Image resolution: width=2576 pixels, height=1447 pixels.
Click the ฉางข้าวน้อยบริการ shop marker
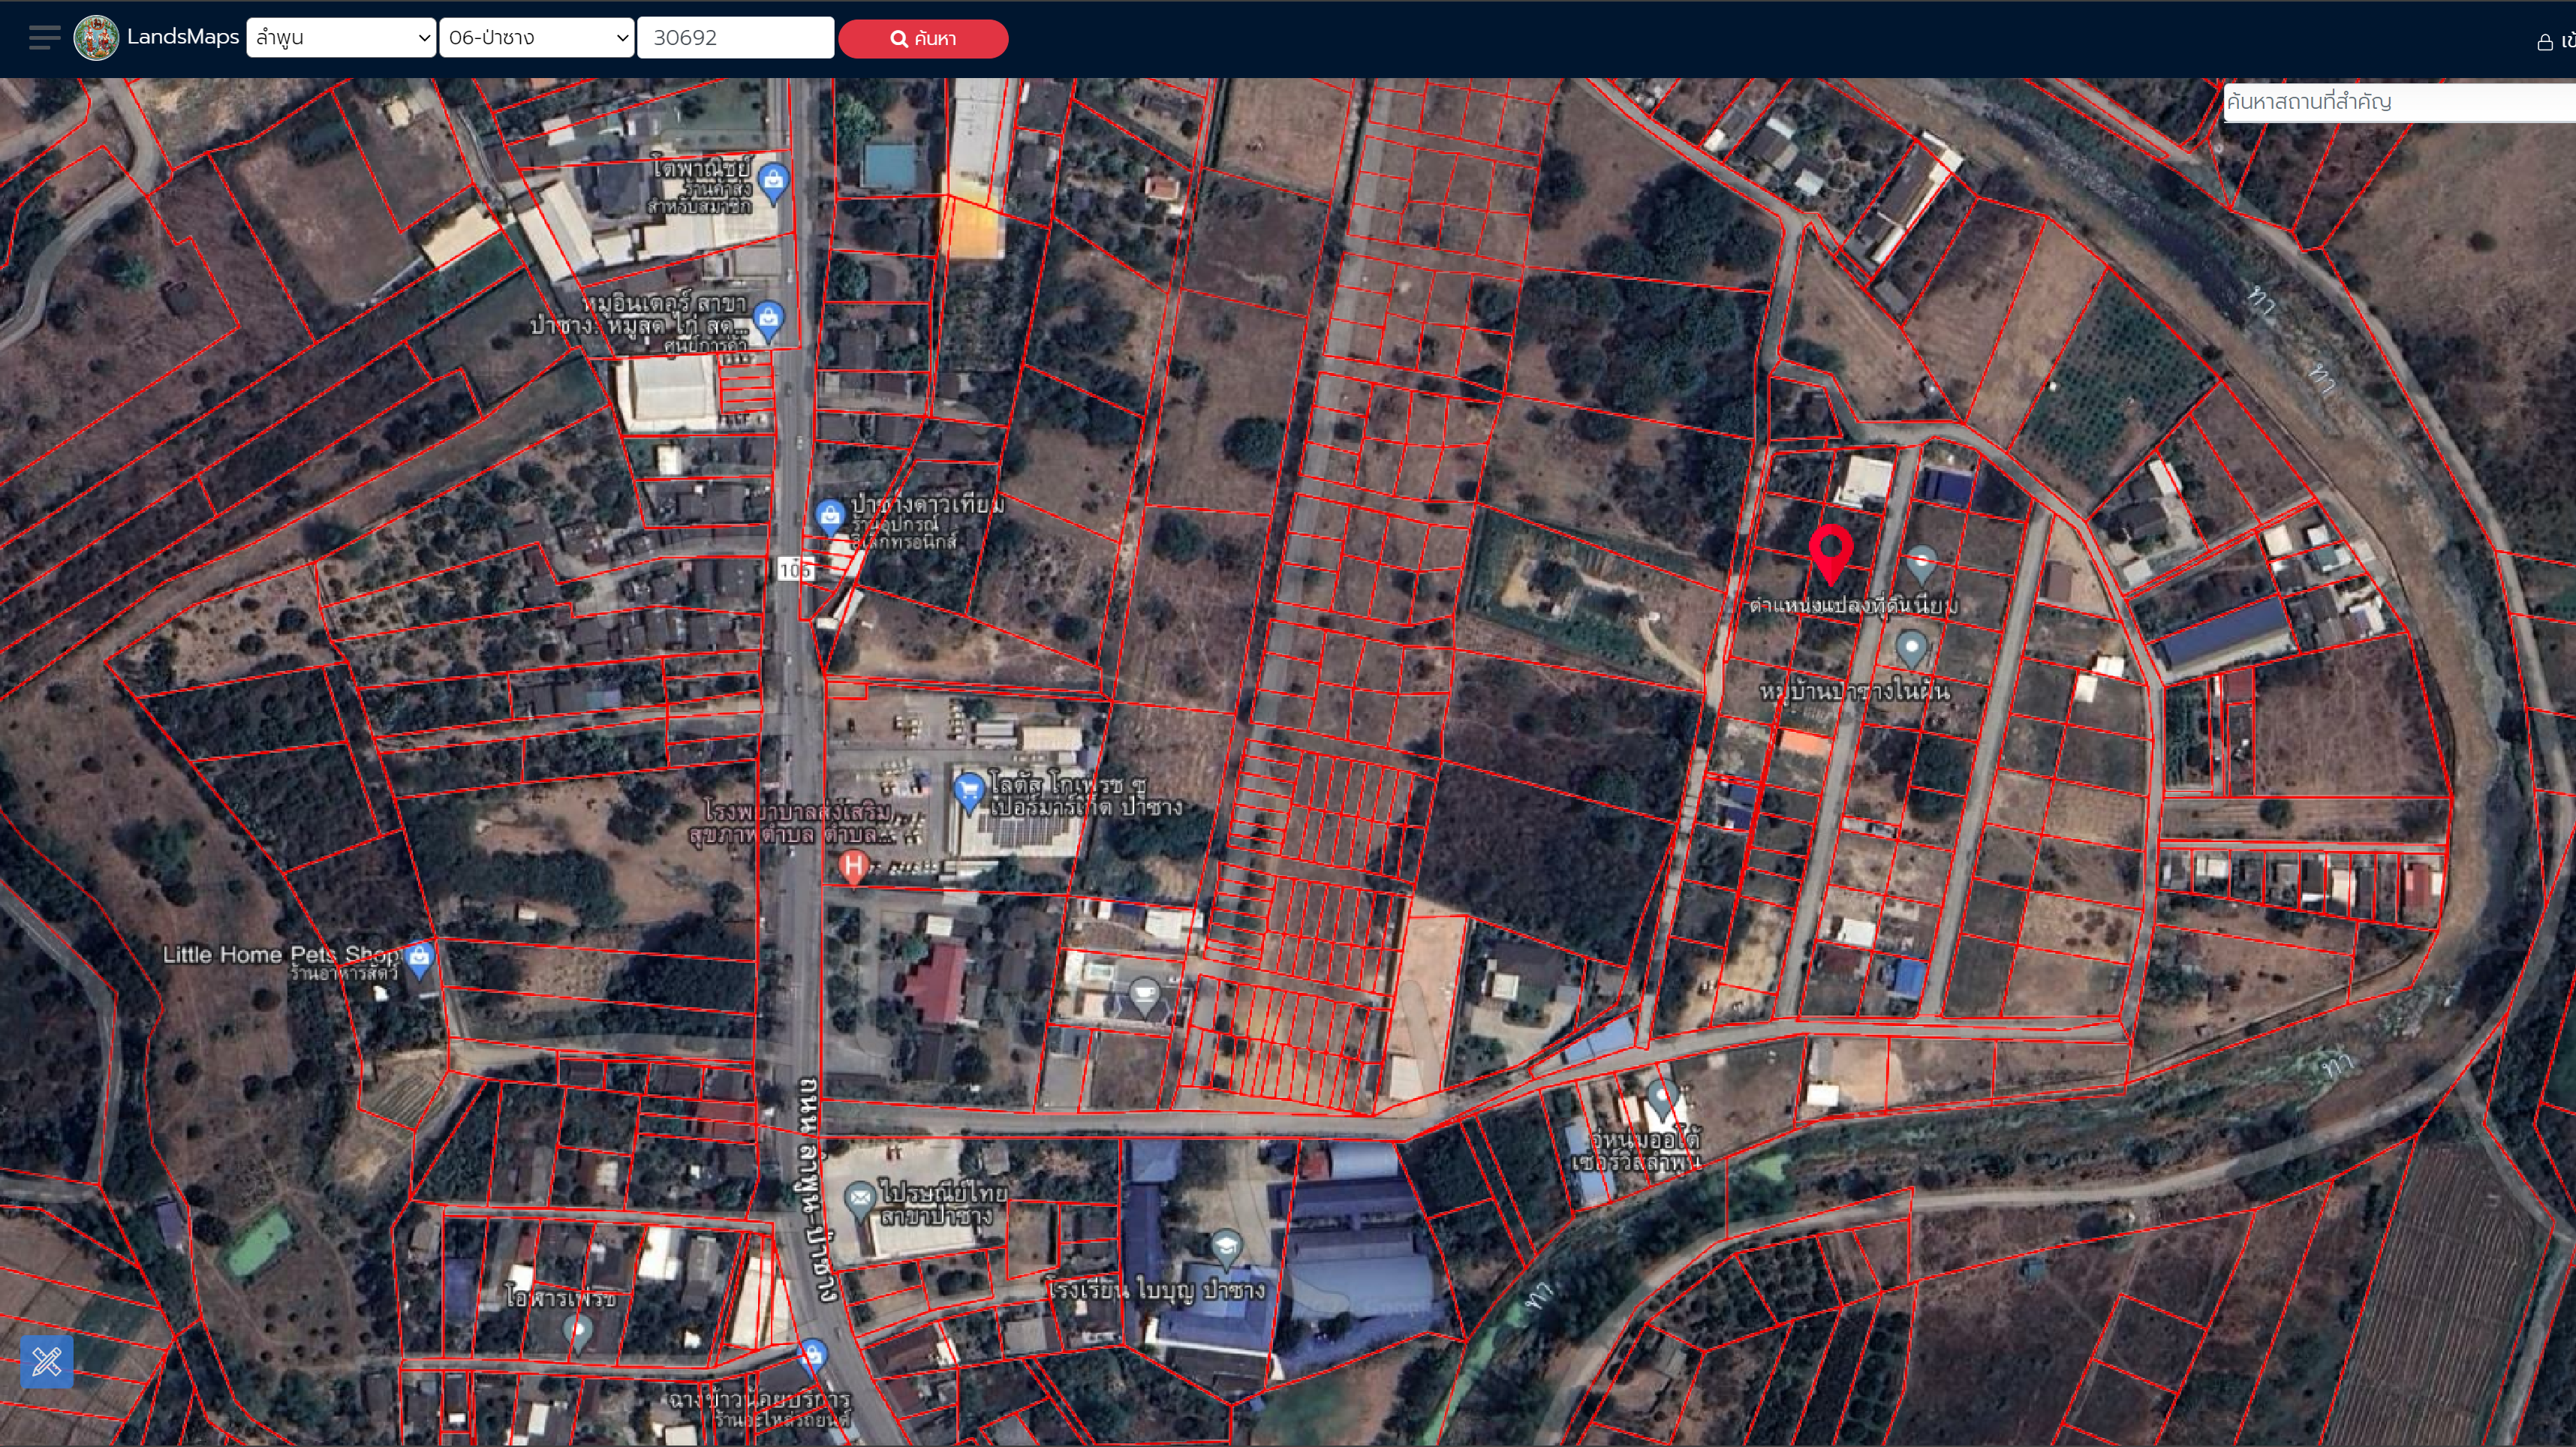(813, 1356)
